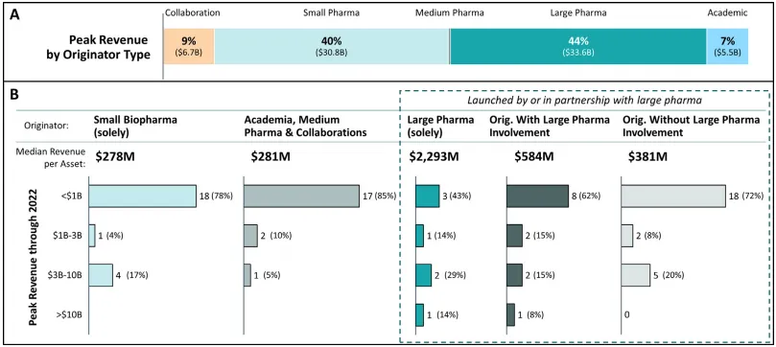Click Without Large Pharma bar labeled 18 (72%)

tap(673, 197)
